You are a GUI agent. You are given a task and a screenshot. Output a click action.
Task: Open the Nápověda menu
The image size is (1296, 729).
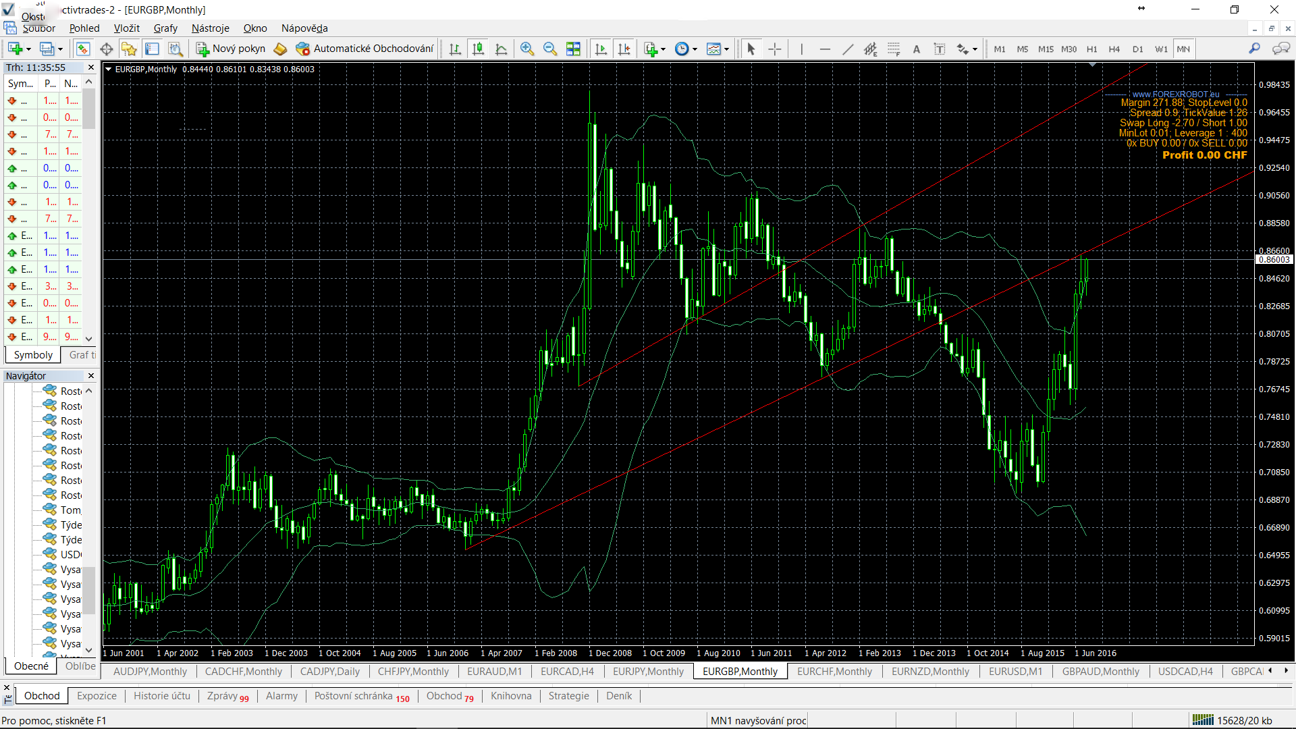304,28
